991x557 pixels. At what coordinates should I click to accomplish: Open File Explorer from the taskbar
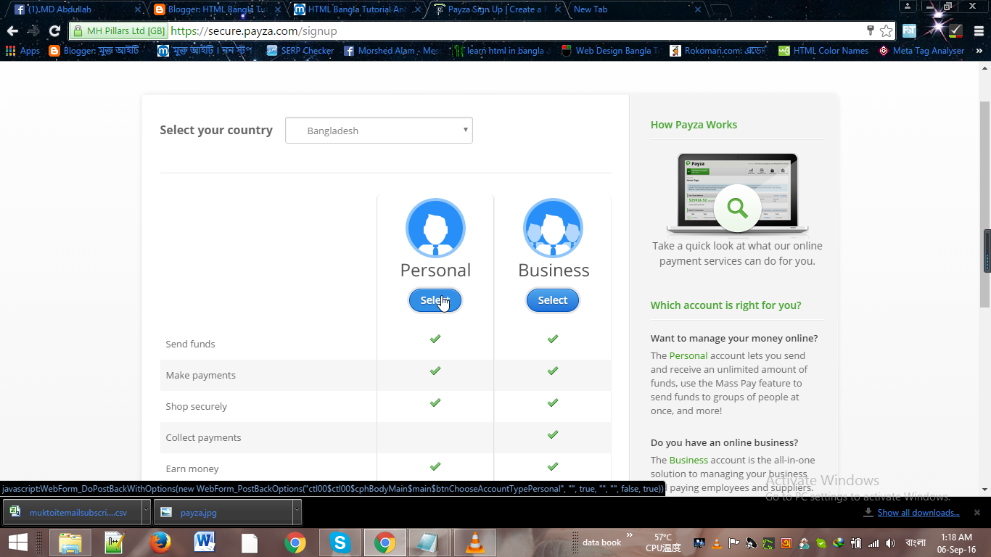(x=70, y=542)
